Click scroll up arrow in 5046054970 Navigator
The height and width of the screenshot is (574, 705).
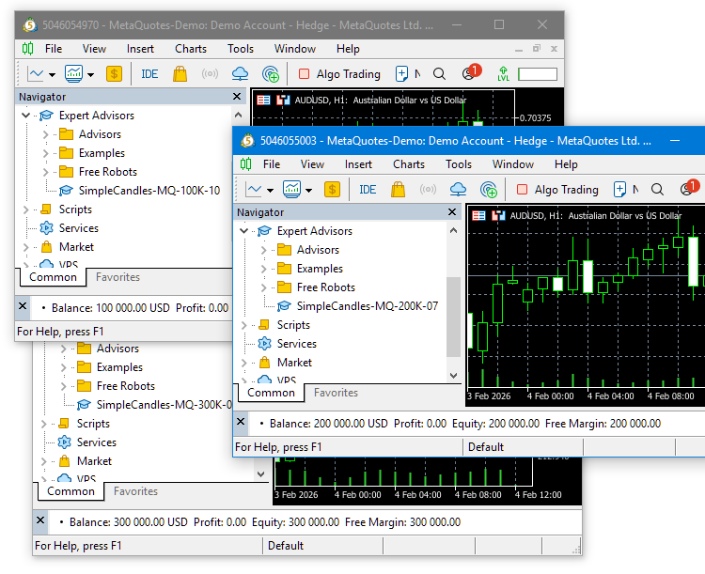coord(239,115)
